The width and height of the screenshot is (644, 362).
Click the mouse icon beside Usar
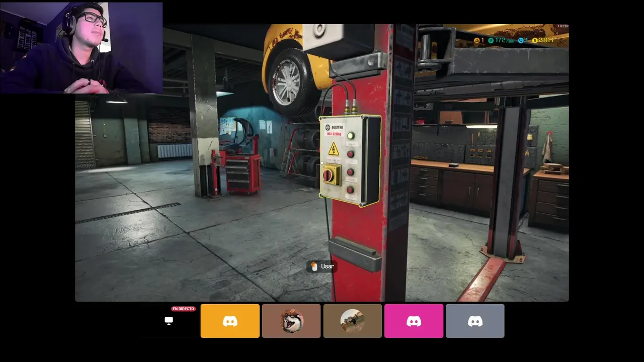pyautogui.click(x=314, y=266)
